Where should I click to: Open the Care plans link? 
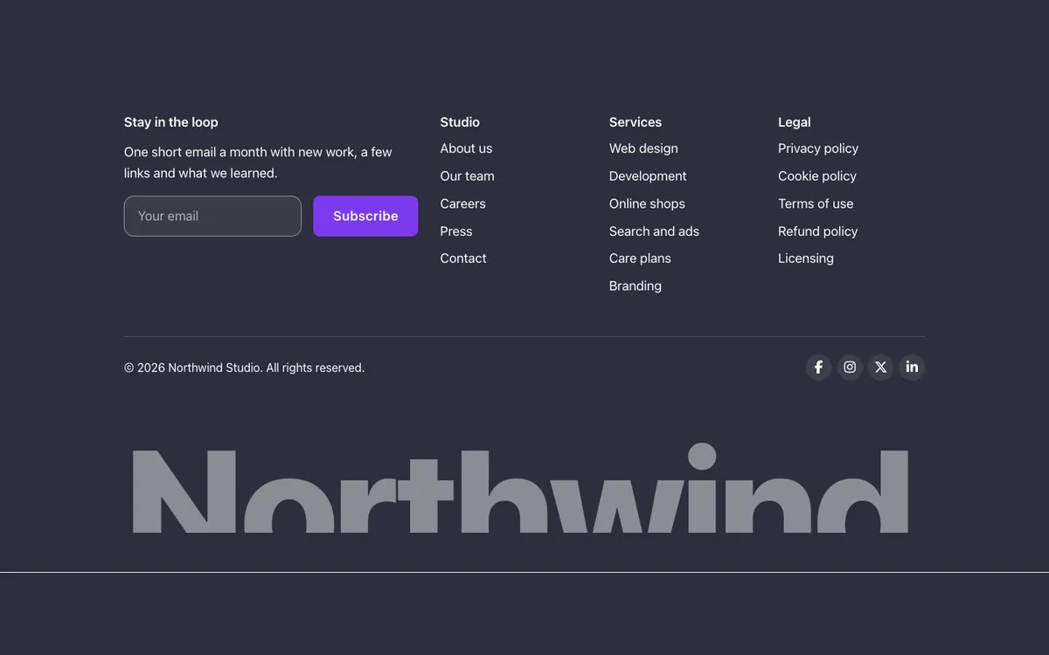click(x=640, y=259)
